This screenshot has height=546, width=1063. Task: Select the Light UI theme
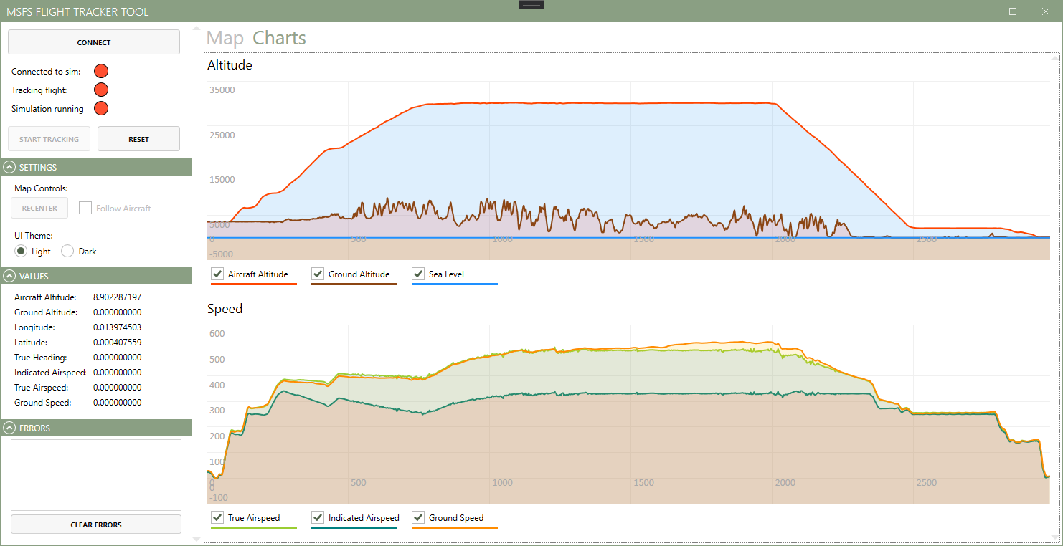(22, 251)
